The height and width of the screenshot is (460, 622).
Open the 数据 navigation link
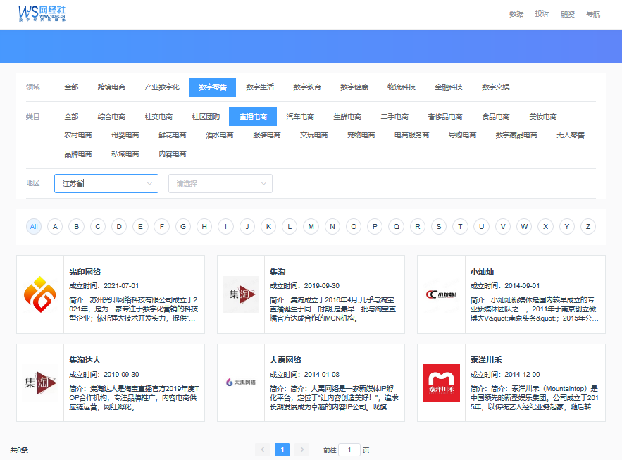[516, 14]
